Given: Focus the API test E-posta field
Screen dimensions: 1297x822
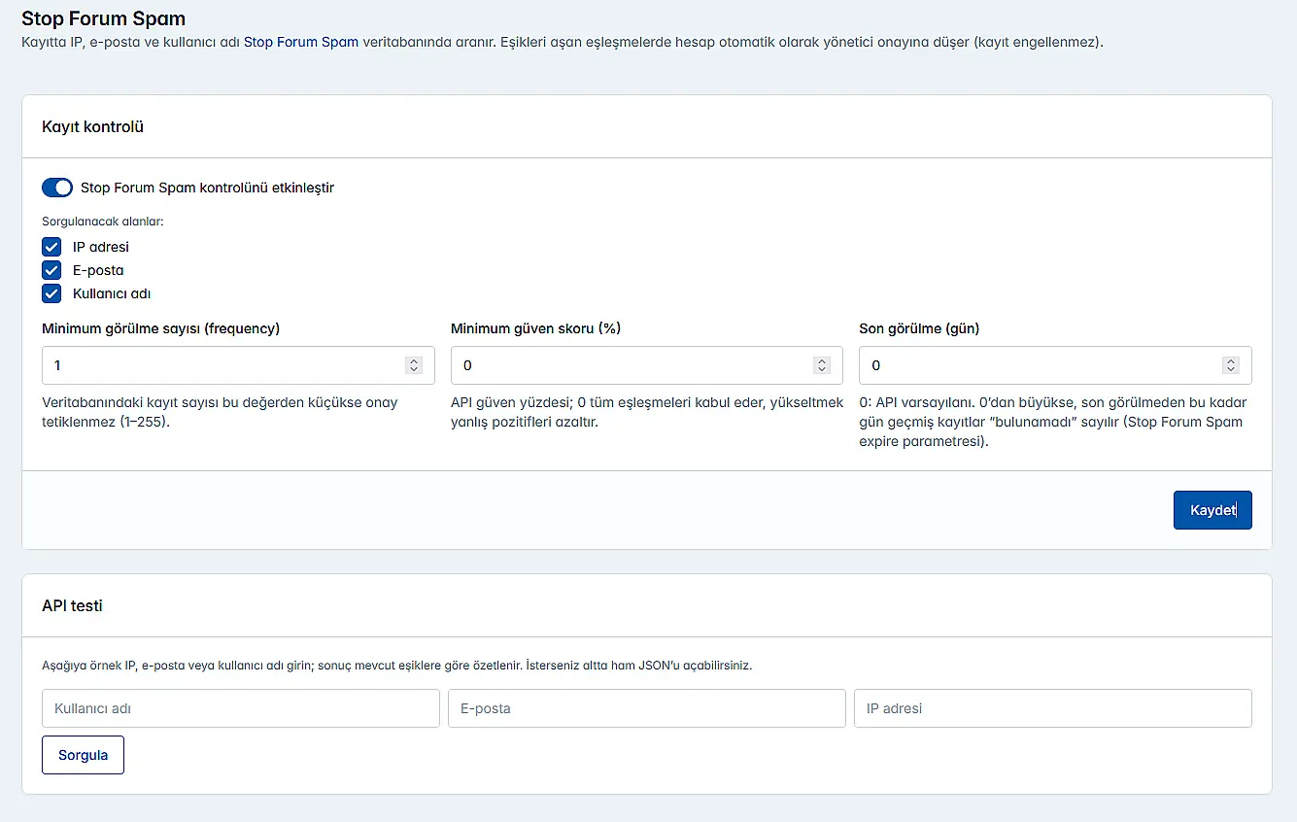Looking at the screenshot, I should click(x=647, y=708).
